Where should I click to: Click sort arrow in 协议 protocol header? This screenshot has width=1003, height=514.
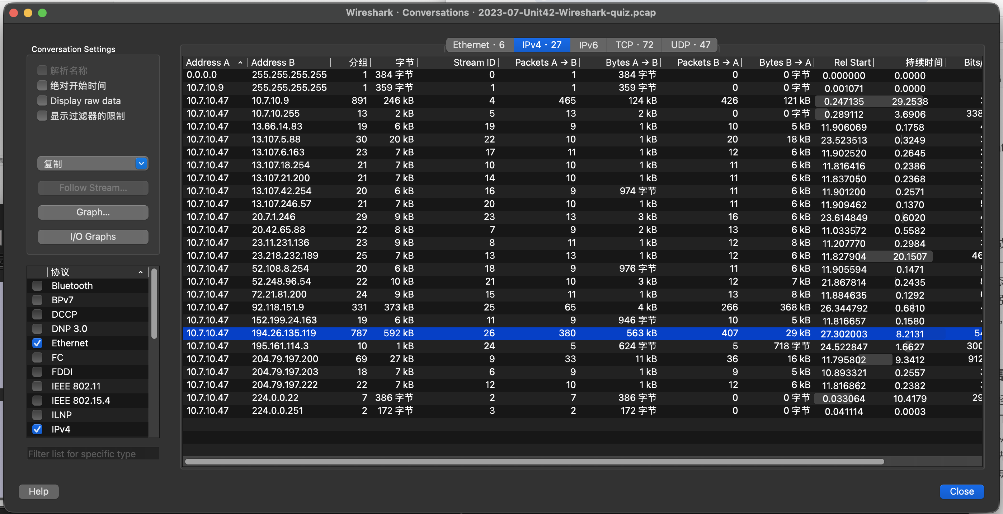point(141,272)
